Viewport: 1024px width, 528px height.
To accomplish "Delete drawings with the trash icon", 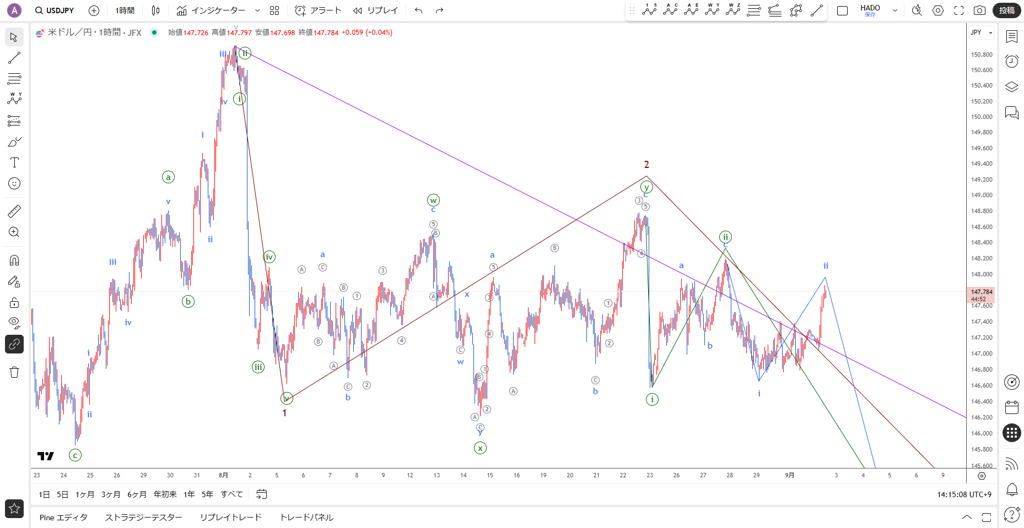I will point(14,372).
